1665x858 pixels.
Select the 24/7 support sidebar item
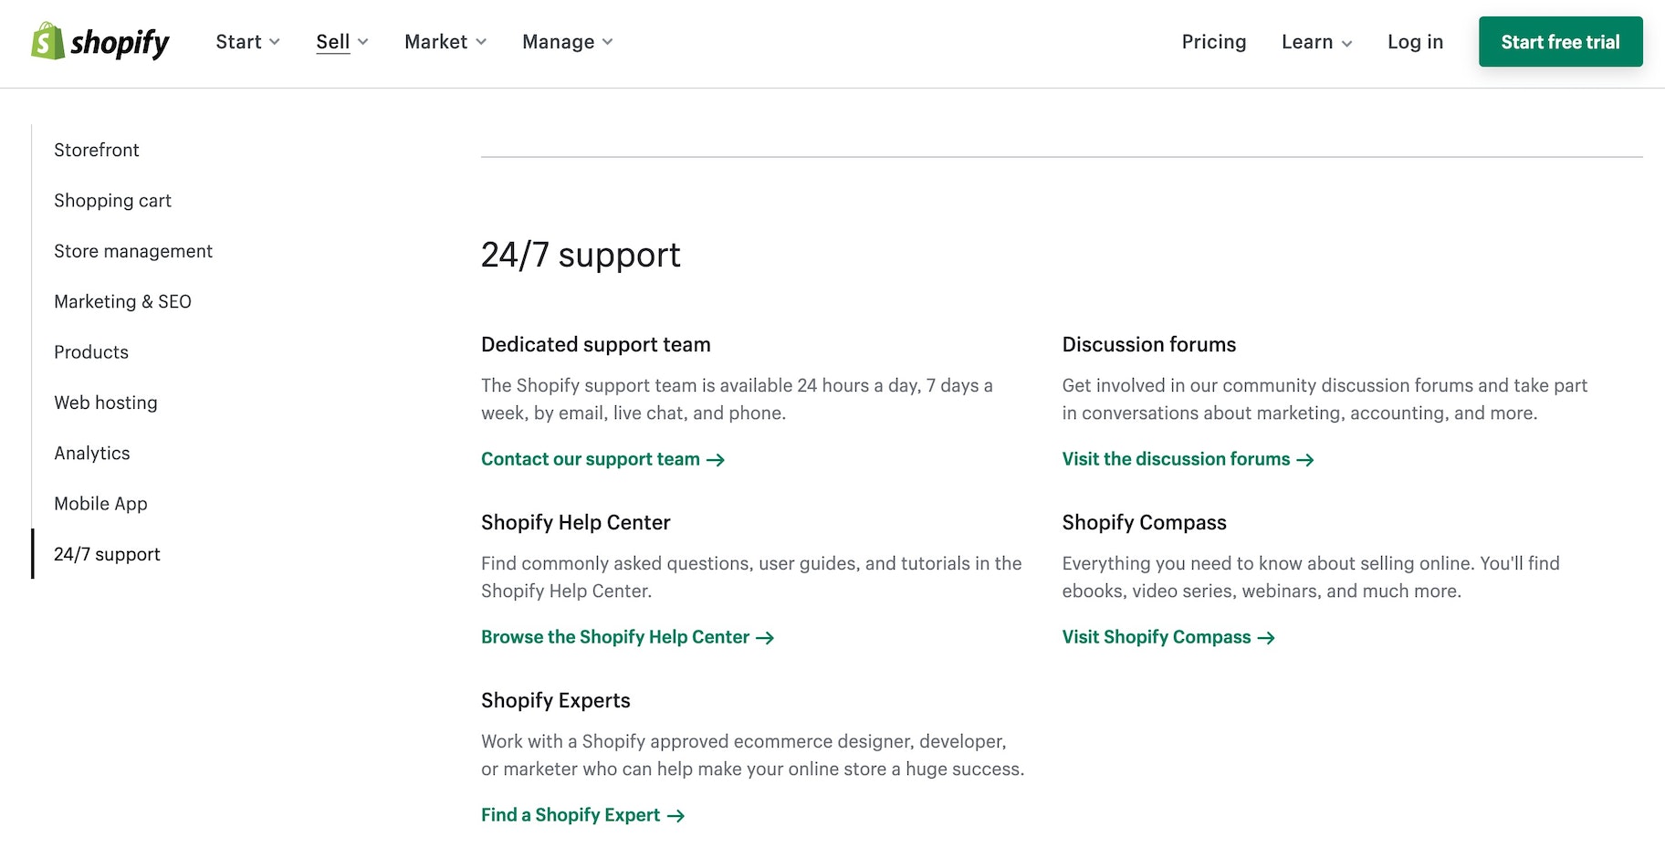click(107, 553)
